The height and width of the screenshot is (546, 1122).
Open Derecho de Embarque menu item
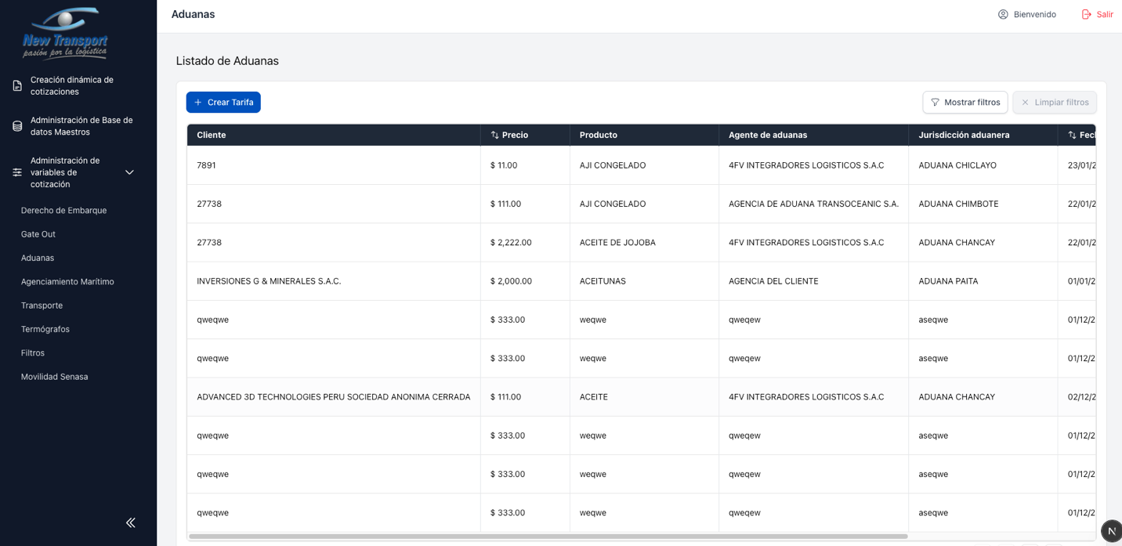[x=63, y=211]
